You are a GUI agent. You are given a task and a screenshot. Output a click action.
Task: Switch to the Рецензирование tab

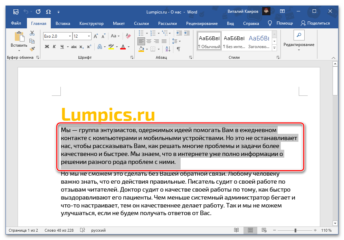point(202,24)
